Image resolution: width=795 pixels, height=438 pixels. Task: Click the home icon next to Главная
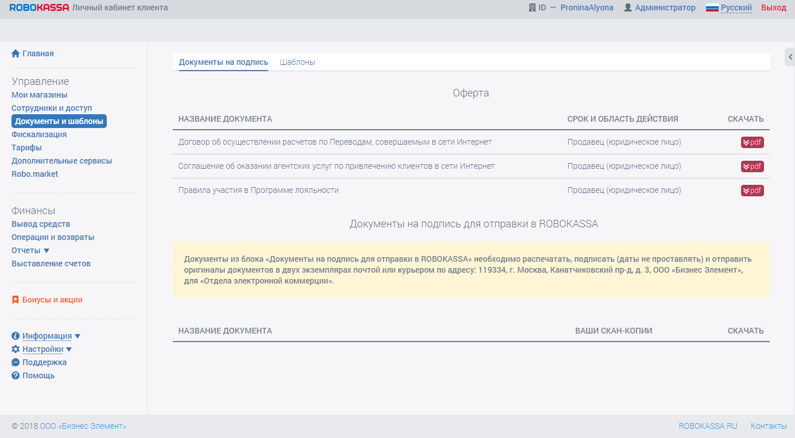pos(15,53)
